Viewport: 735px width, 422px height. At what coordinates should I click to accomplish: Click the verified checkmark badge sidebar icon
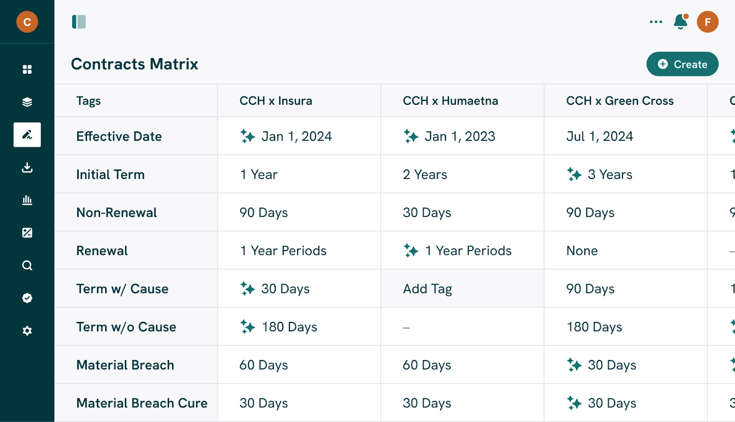(x=27, y=298)
